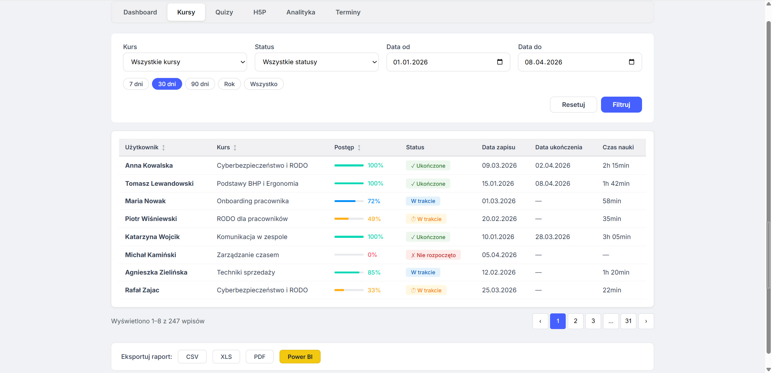
Task: Select the 90 dni range chip
Action: click(x=200, y=84)
